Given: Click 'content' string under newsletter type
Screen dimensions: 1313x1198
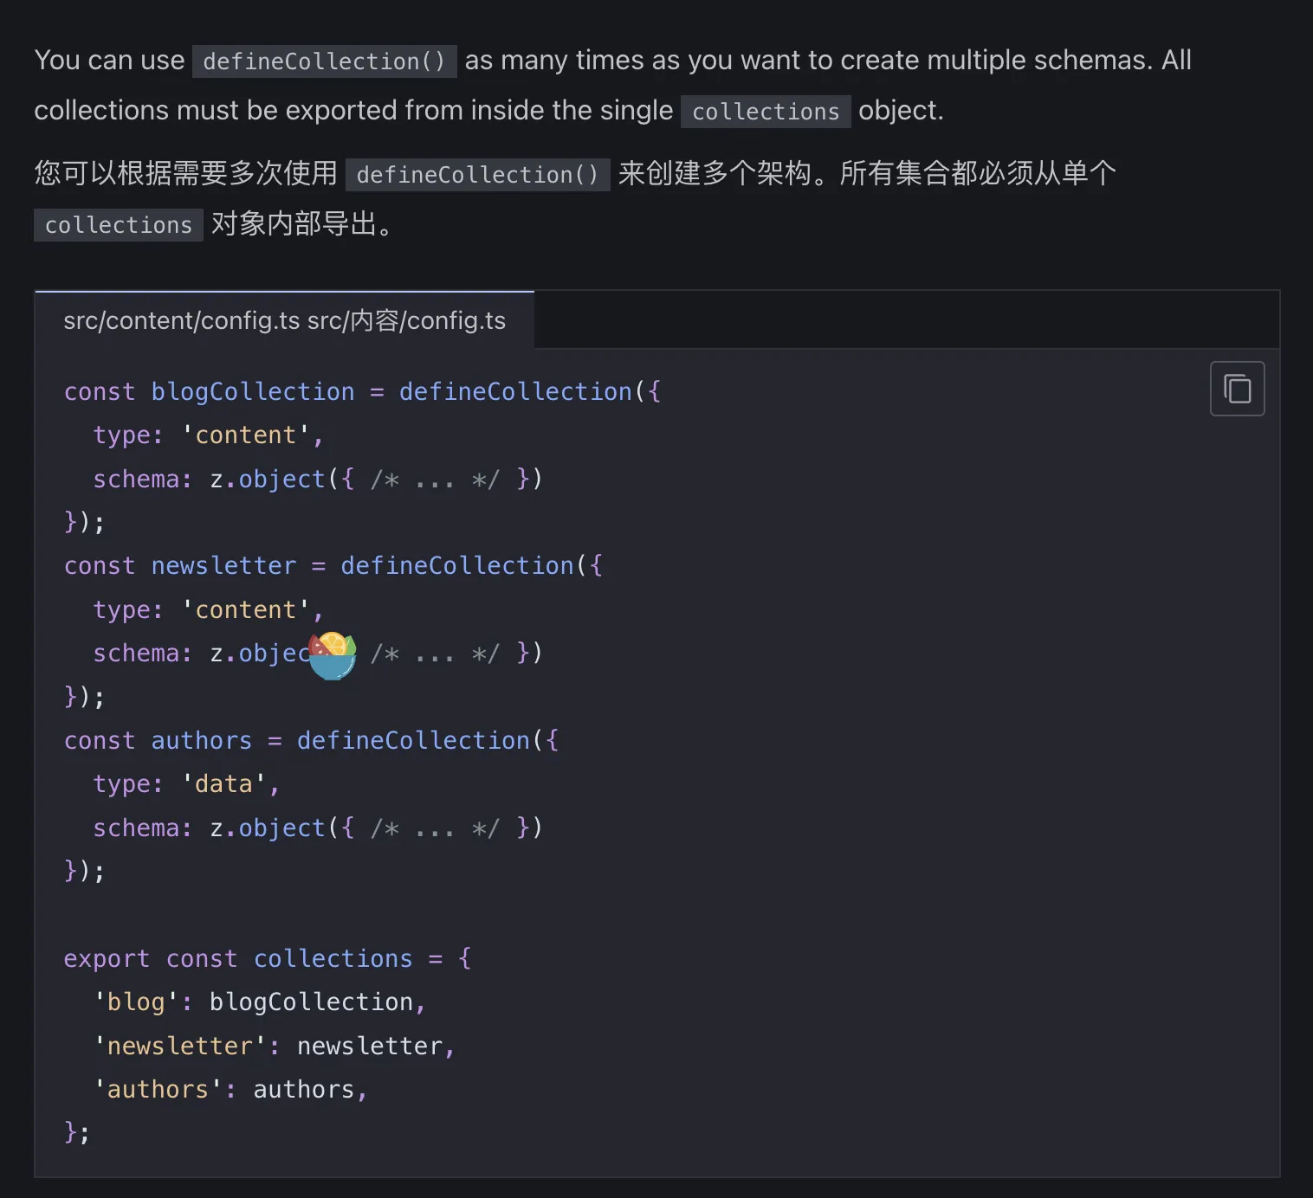Looking at the screenshot, I should point(246,609).
